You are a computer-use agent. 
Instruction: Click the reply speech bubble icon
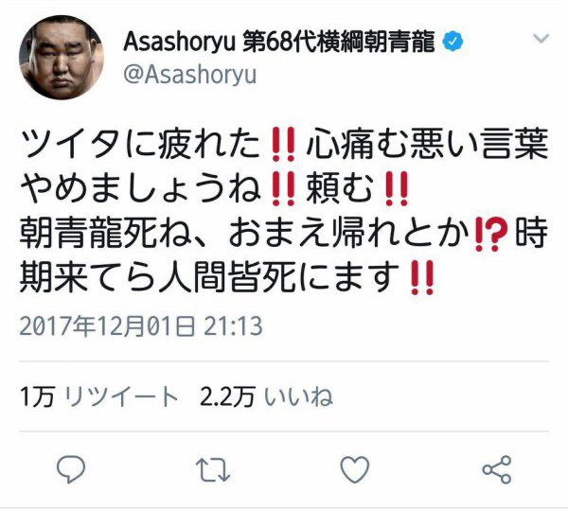click(x=71, y=469)
